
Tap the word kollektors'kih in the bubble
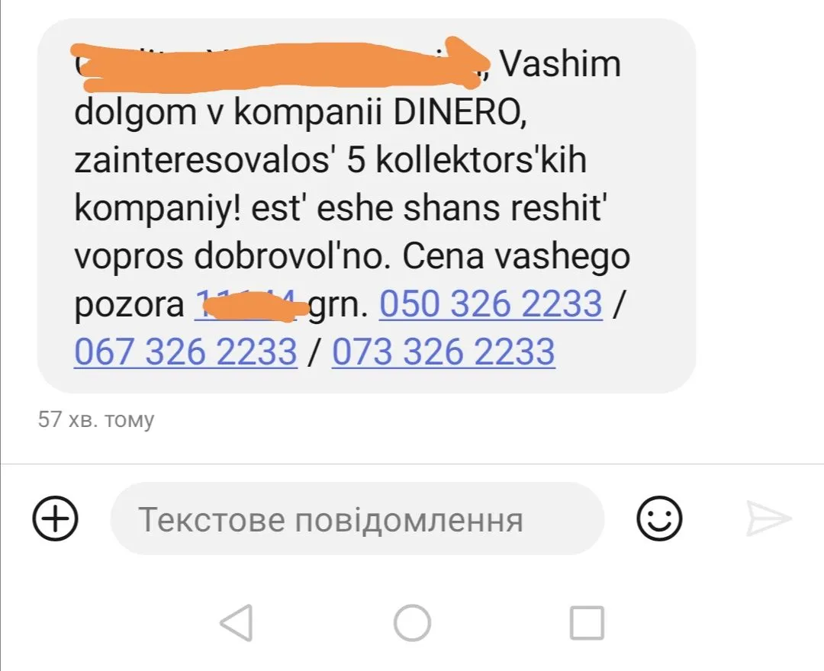point(481,159)
